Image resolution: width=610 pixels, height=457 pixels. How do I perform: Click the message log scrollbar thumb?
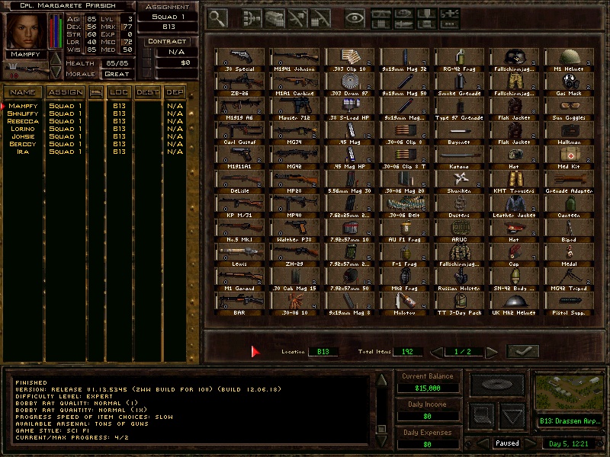tap(382, 429)
